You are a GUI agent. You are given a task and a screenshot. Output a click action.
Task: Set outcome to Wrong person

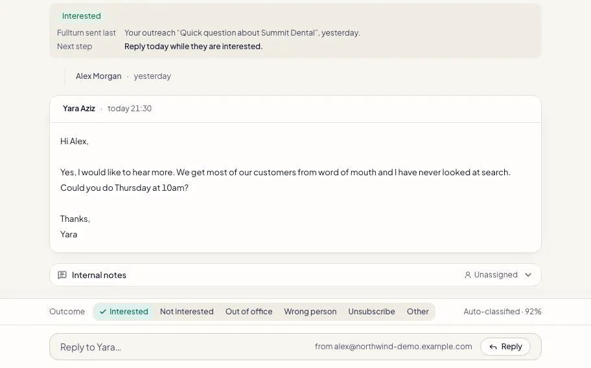pos(310,312)
